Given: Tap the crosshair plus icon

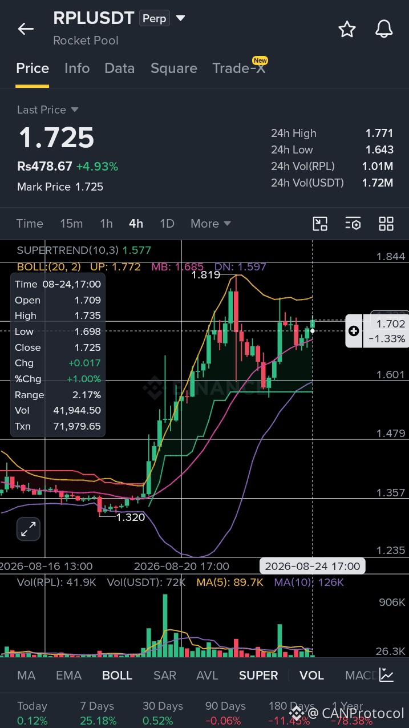Looking at the screenshot, I should tap(354, 331).
